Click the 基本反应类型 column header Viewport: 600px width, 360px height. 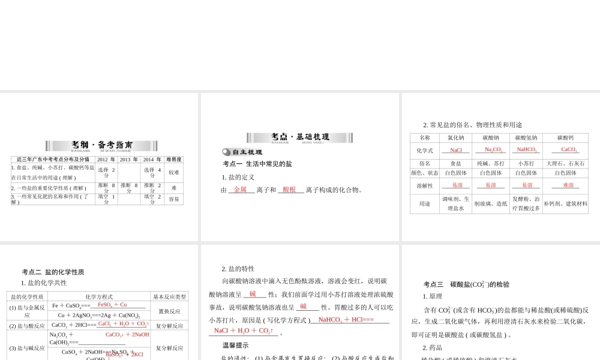[170, 296]
